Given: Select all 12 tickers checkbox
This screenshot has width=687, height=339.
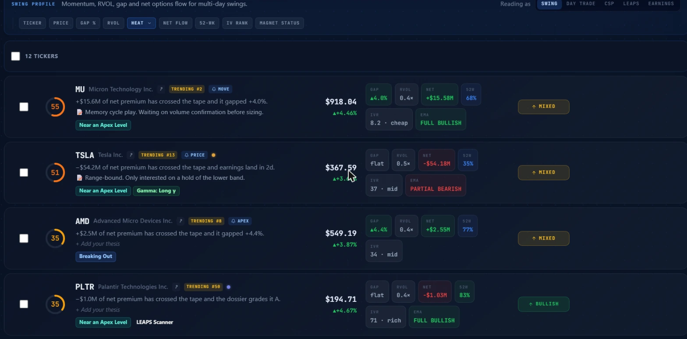Looking at the screenshot, I should 16,56.
